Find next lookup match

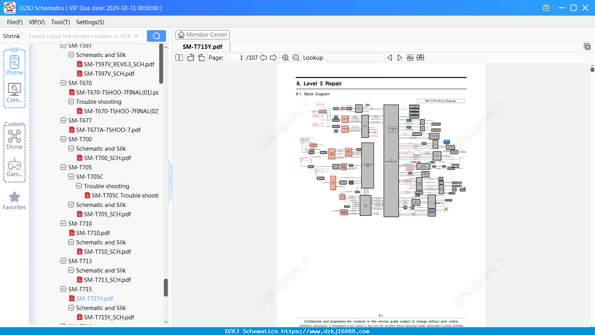[400, 58]
